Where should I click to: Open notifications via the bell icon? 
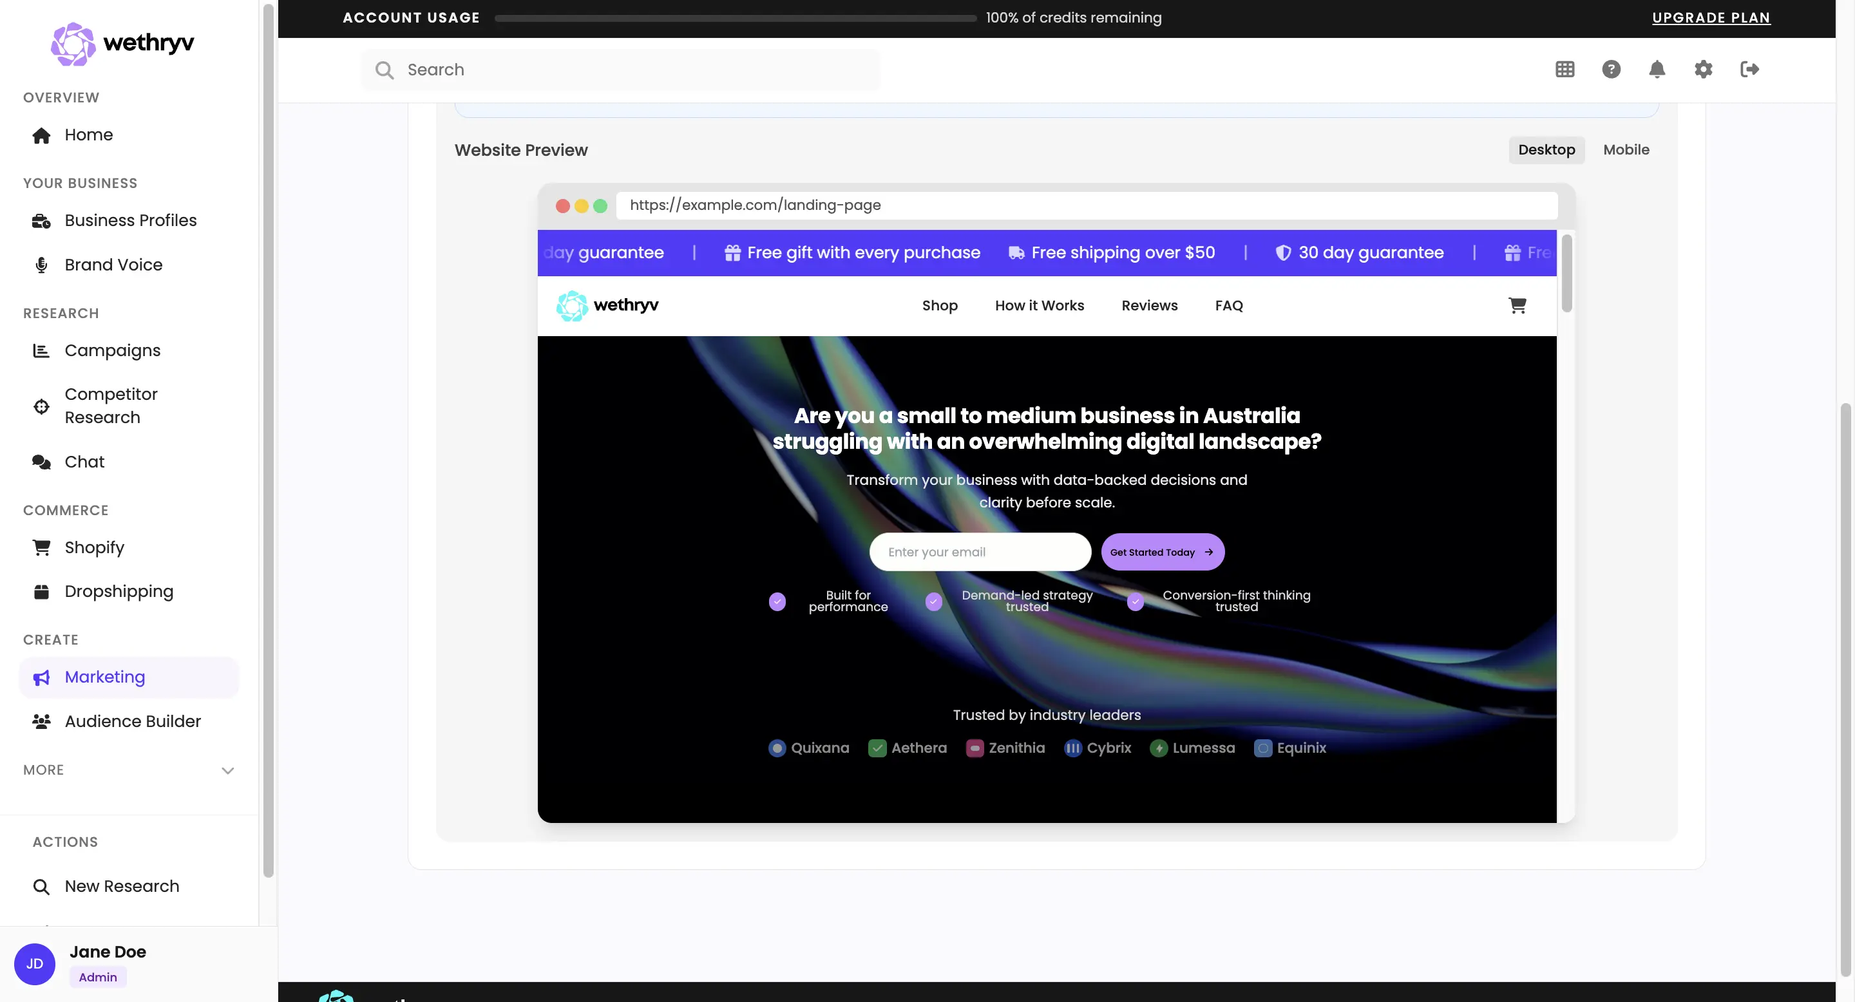pos(1657,69)
